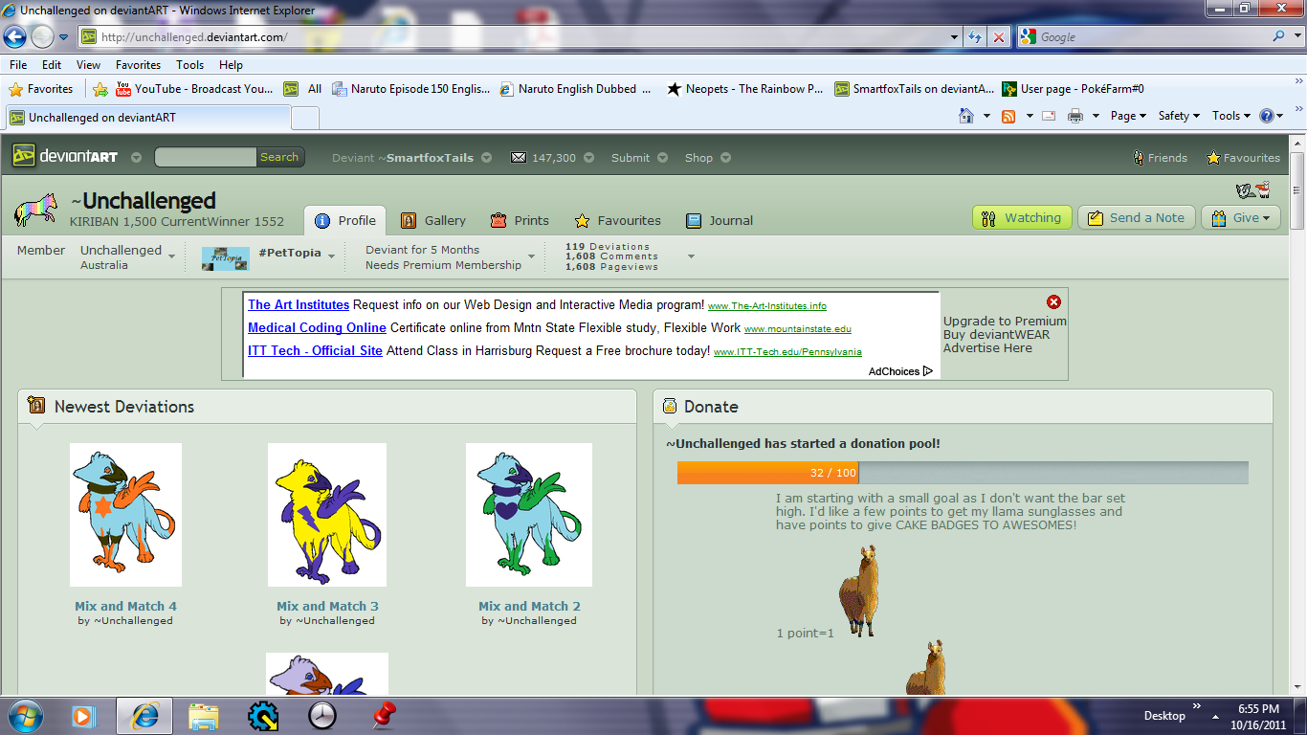Click the Unchallenged zebra avatar image
The width and height of the screenshot is (1307, 735).
tap(36, 211)
